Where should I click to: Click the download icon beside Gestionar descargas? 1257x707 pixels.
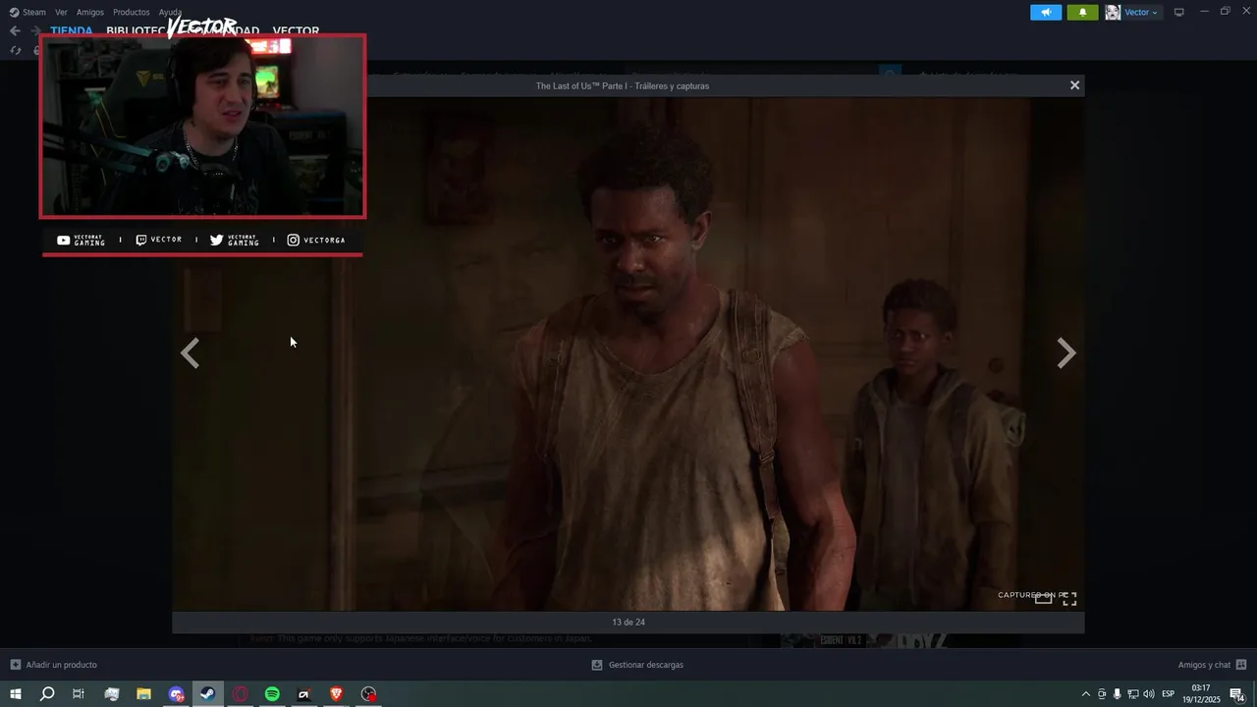coord(596,665)
